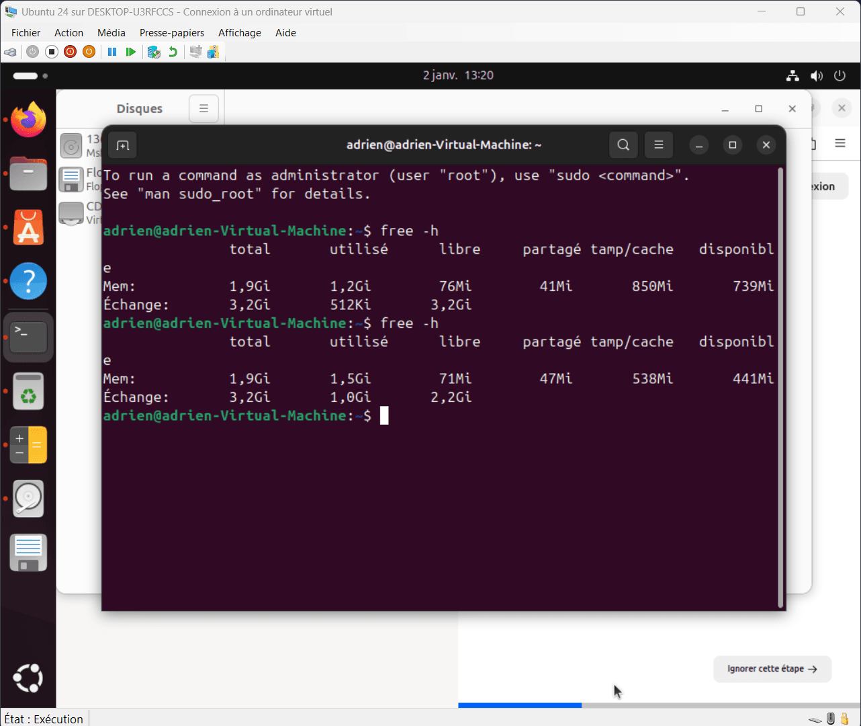Open the Disques application menu
Screen dimensions: 861x726
click(x=203, y=108)
